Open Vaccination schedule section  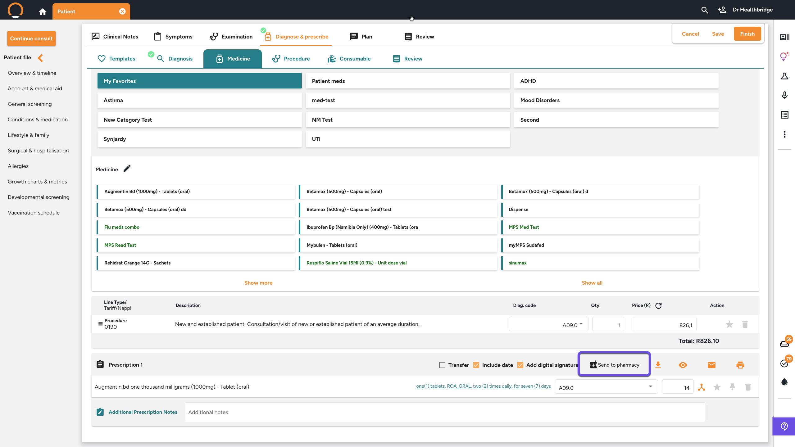[x=34, y=213]
